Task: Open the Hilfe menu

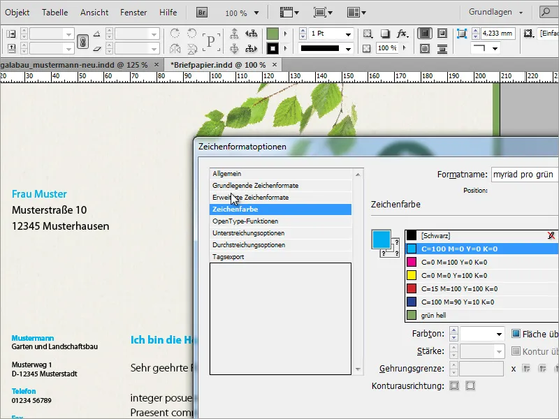Action: (x=168, y=13)
